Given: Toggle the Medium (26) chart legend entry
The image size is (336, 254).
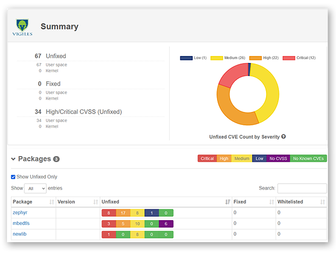Looking at the screenshot, I should 227,58.
